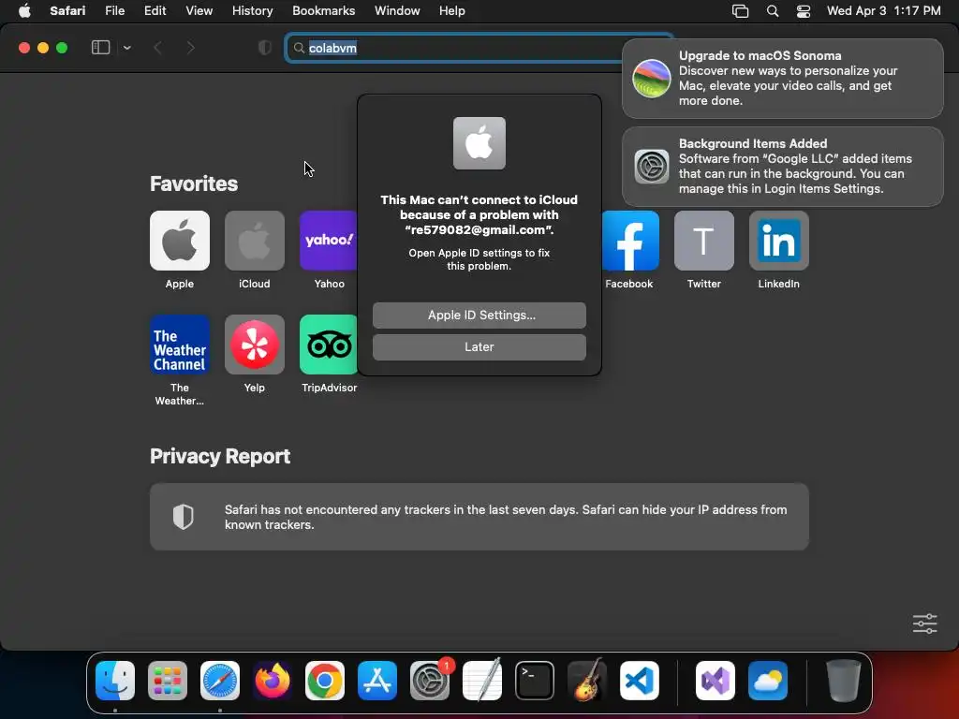Open the Window menu
Viewport: 959px width, 719px height.
pyautogui.click(x=397, y=11)
